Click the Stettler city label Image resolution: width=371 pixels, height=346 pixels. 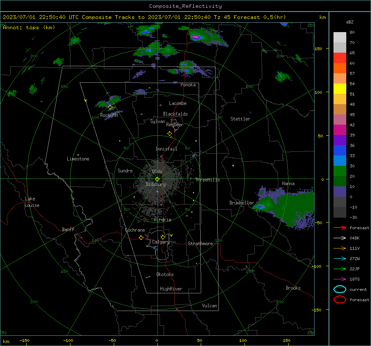click(240, 119)
